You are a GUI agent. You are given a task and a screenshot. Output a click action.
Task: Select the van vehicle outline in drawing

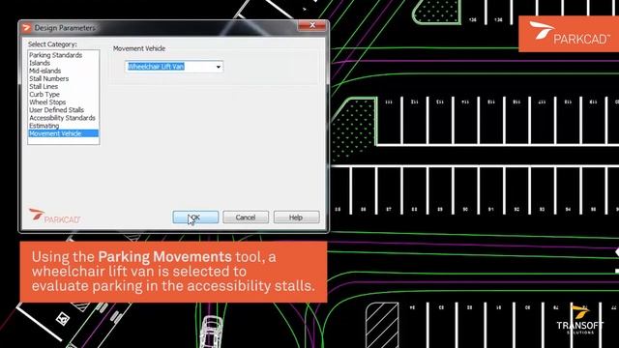click(x=211, y=332)
